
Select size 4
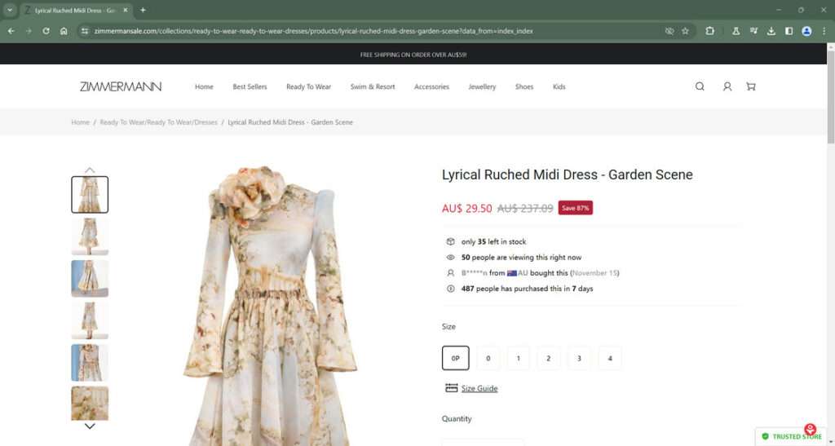pyautogui.click(x=610, y=358)
